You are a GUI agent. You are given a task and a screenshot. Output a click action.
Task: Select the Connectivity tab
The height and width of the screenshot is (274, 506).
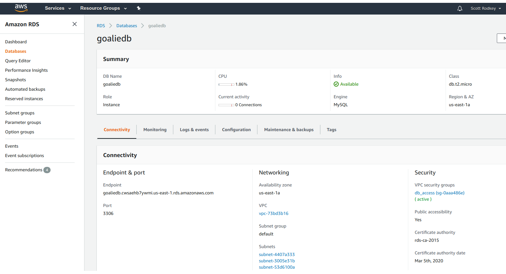point(117,130)
